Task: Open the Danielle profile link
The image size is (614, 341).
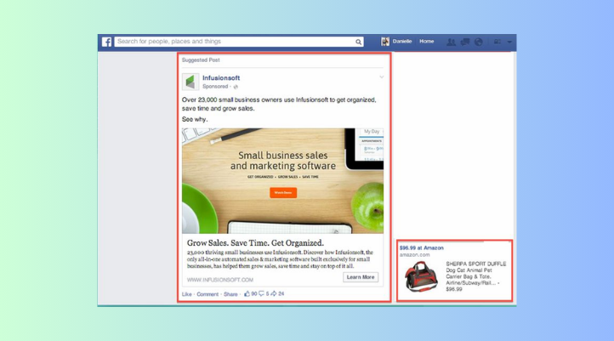Action: coord(402,41)
